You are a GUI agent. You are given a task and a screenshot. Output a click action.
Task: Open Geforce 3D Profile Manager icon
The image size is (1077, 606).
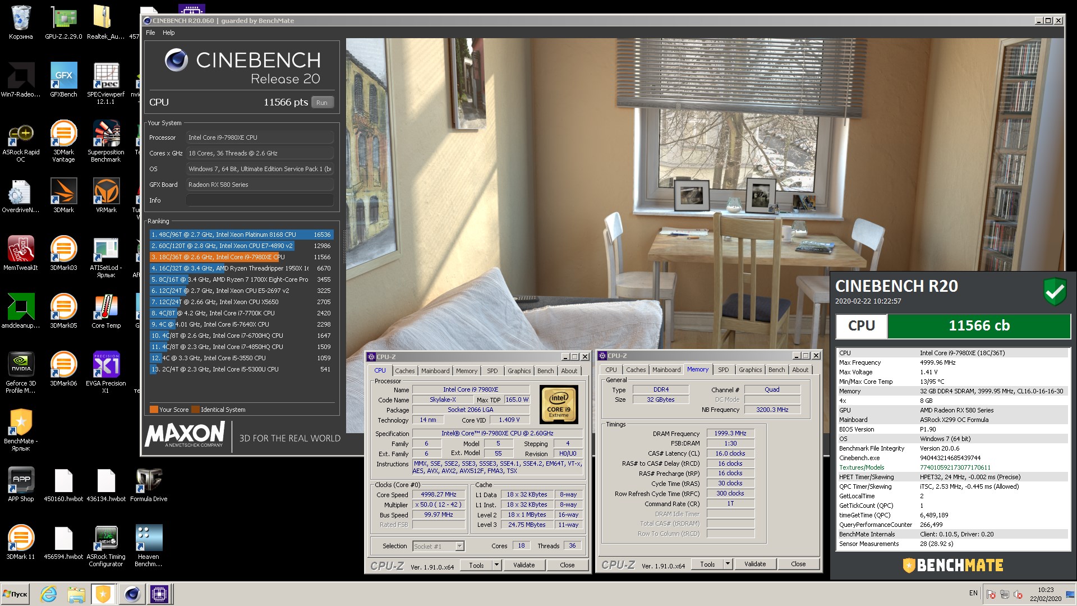tap(21, 373)
